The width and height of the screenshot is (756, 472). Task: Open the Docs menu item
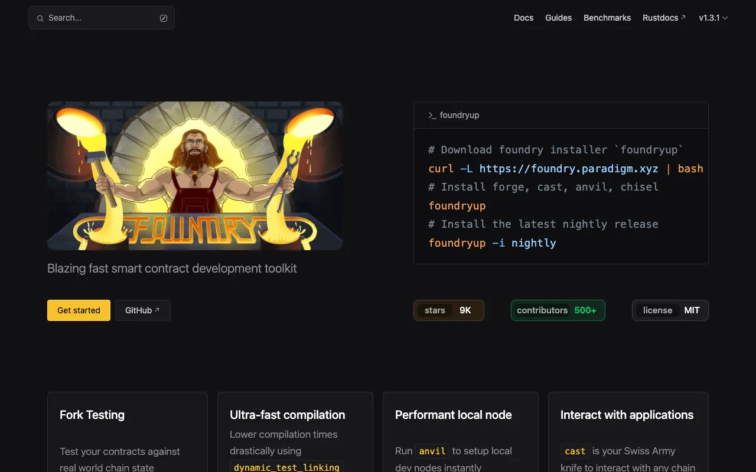tap(523, 18)
